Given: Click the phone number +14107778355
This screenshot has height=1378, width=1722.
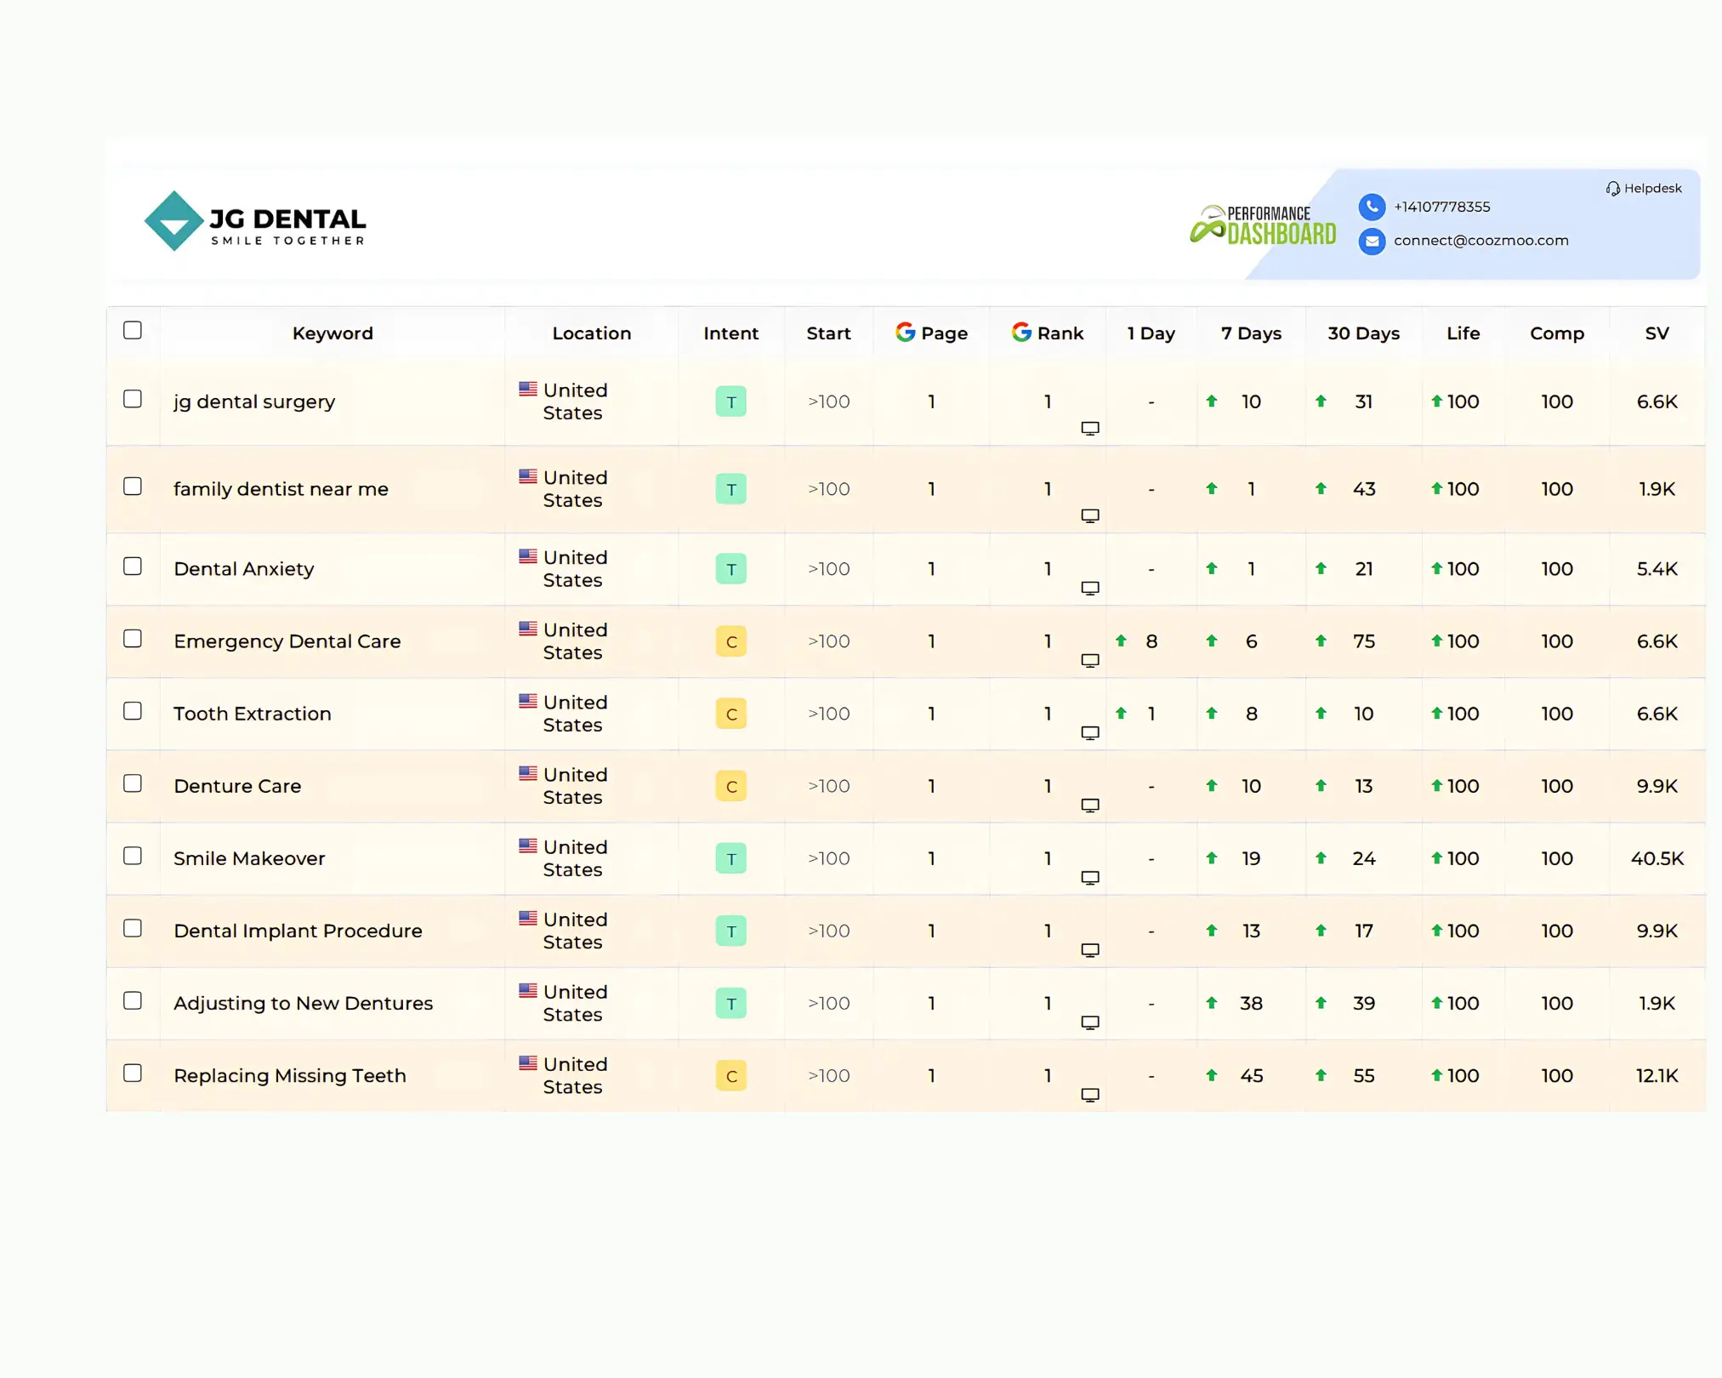Looking at the screenshot, I should 1442,207.
